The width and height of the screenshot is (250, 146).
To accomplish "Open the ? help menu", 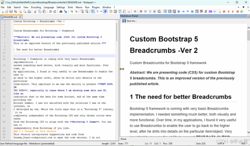I will click(114, 7).
